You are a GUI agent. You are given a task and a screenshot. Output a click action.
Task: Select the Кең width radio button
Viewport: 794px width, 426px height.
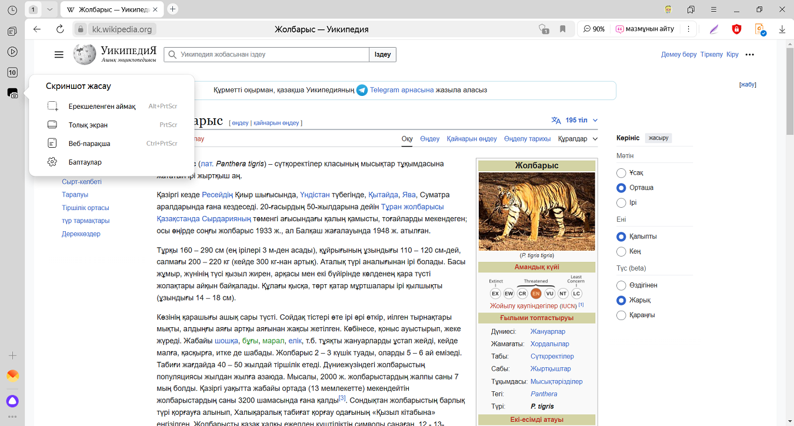pos(621,251)
